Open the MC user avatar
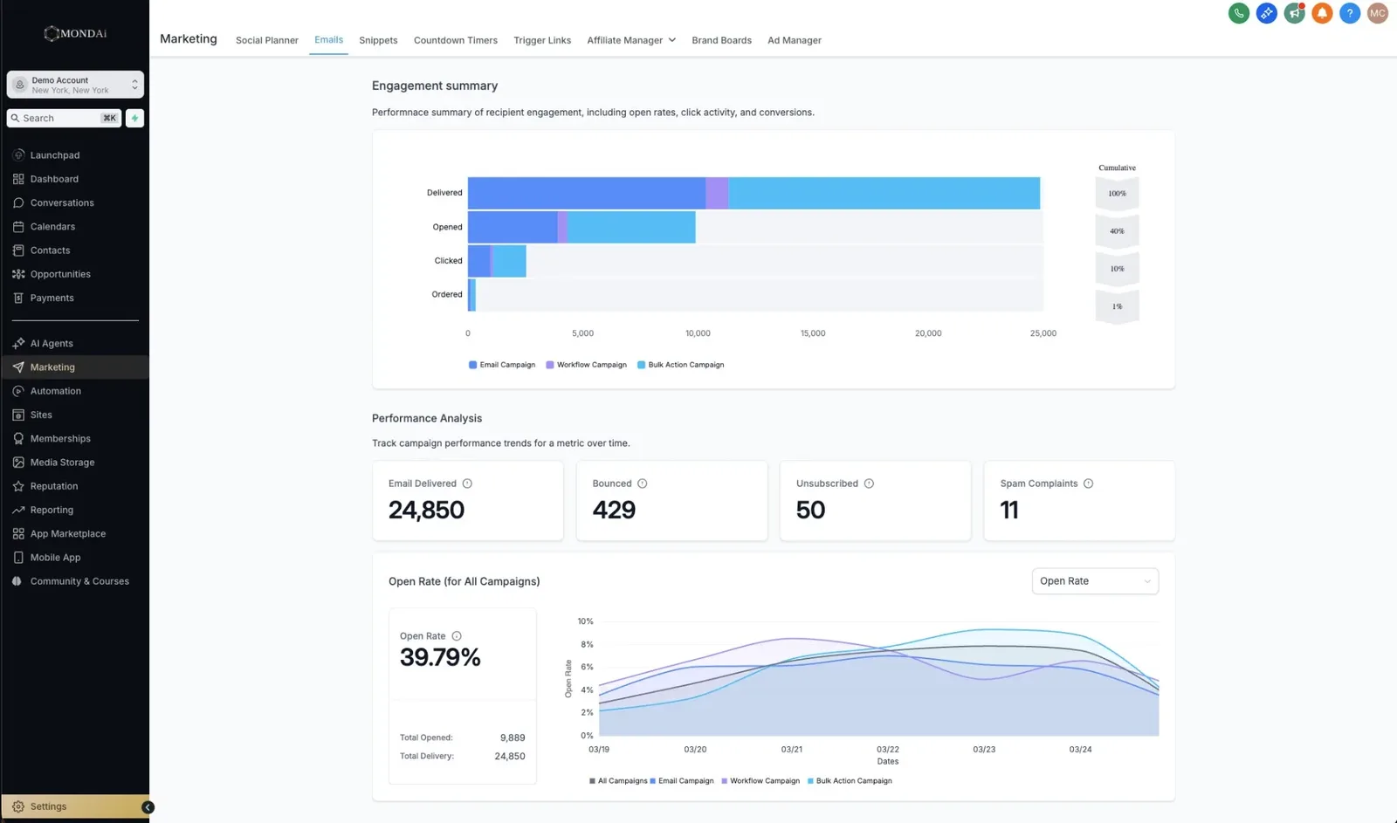The height and width of the screenshot is (823, 1397). [1378, 13]
